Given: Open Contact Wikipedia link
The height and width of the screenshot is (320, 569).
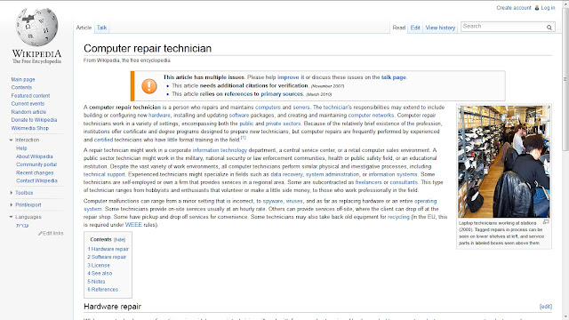Looking at the screenshot, I should [36, 180].
